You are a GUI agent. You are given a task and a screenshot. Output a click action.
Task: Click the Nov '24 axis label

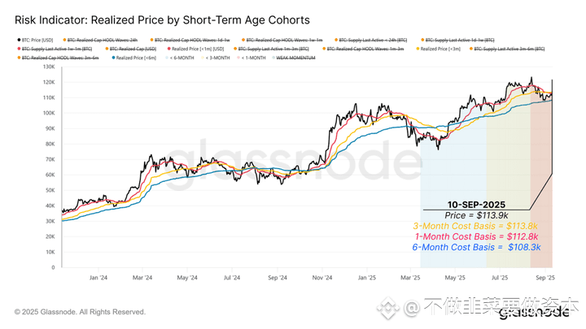[x=322, y=278]
